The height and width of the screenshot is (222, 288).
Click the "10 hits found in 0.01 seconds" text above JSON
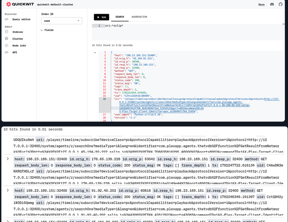112,45
